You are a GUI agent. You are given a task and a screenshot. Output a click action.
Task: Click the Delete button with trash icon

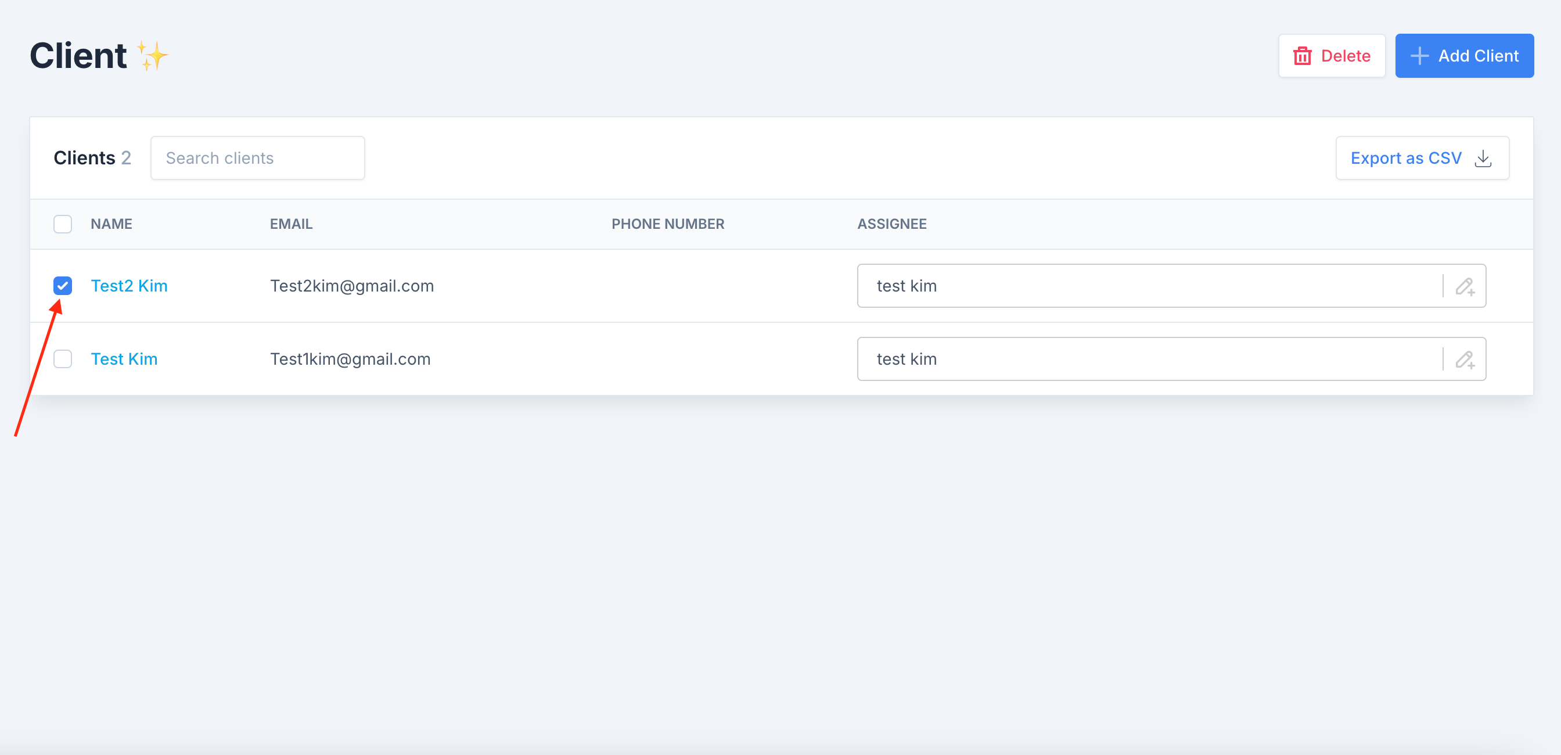coord(1332,56)
